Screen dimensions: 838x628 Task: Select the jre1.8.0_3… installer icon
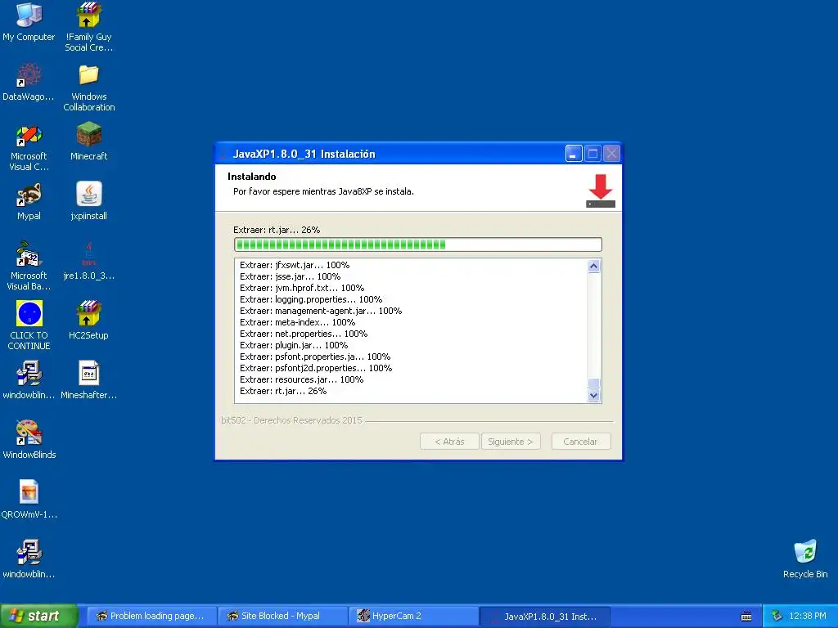click(x=88, y=254)
